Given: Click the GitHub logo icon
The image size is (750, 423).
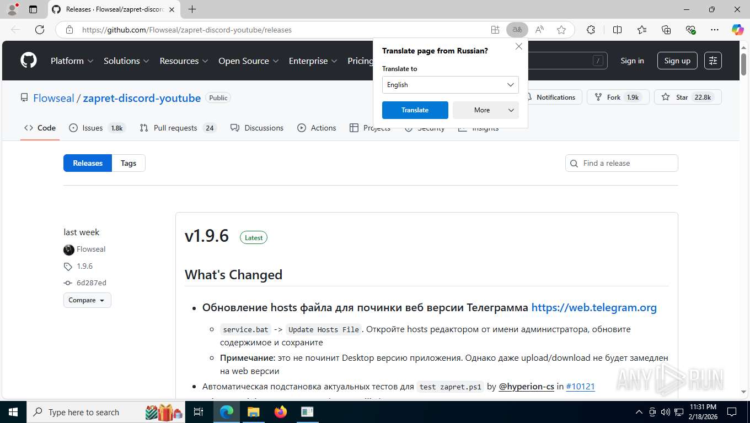Looking at the screenshot, I should [29, 61].
